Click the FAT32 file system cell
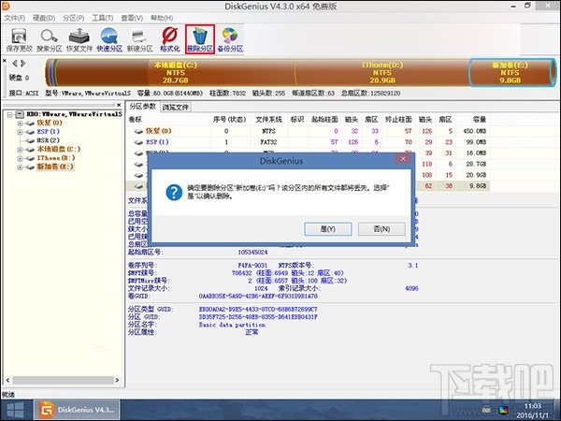This screenshot has height=421, width=561. tap(268, 142)
